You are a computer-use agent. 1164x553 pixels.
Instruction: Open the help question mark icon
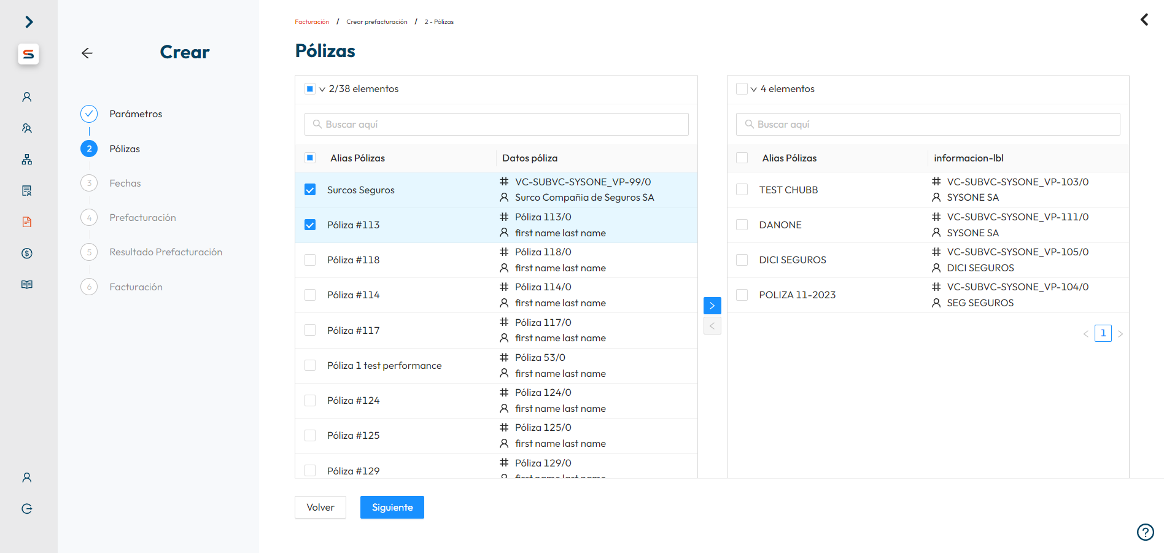(x=1145, y=532)
